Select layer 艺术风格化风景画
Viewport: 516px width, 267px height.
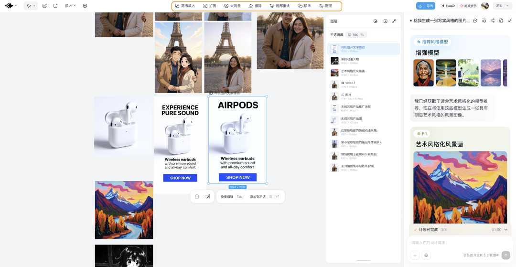pyautogui.click(x=363, y=73)
